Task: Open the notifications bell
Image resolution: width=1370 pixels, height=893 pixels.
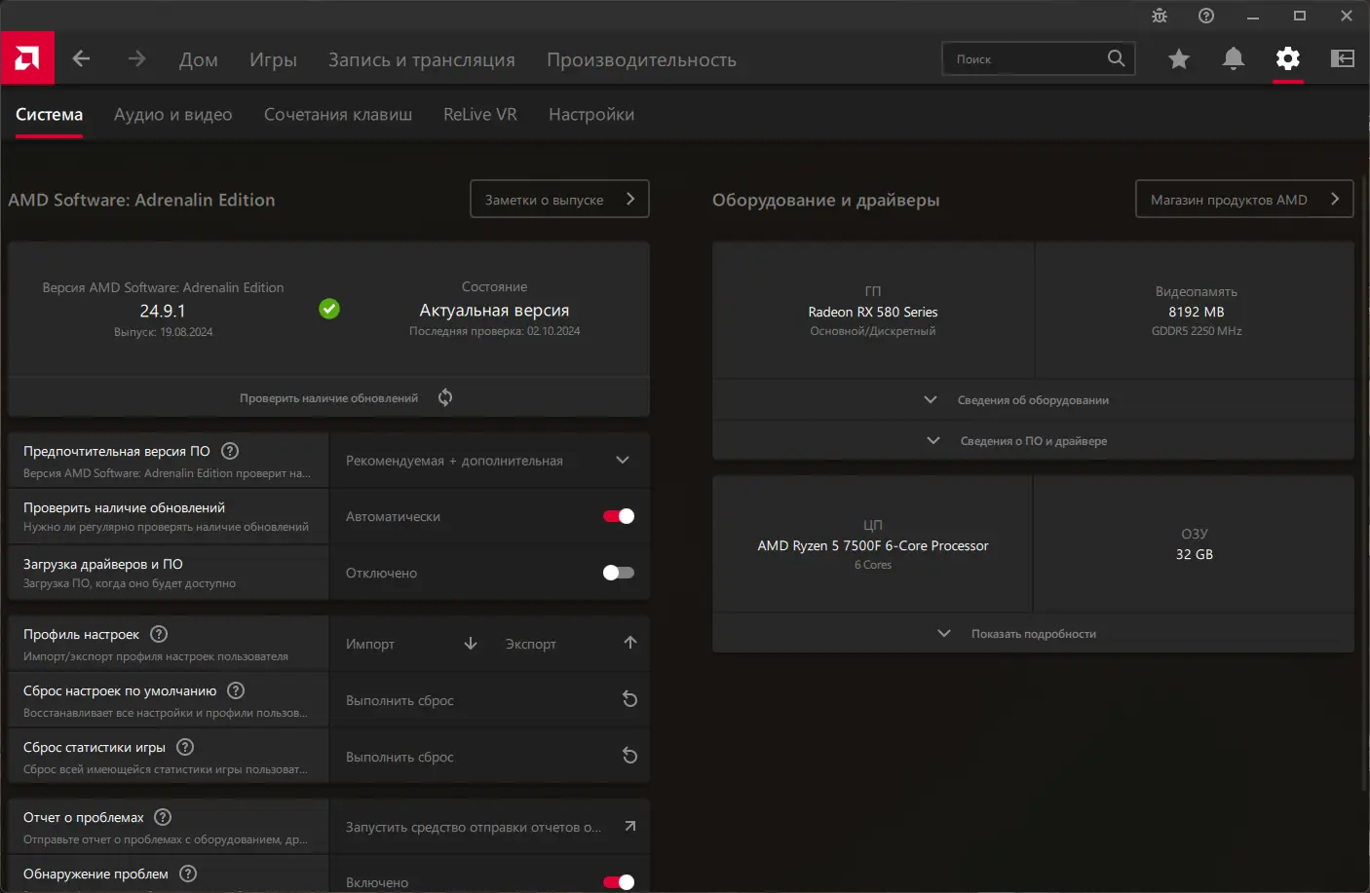Action: 1233,58
